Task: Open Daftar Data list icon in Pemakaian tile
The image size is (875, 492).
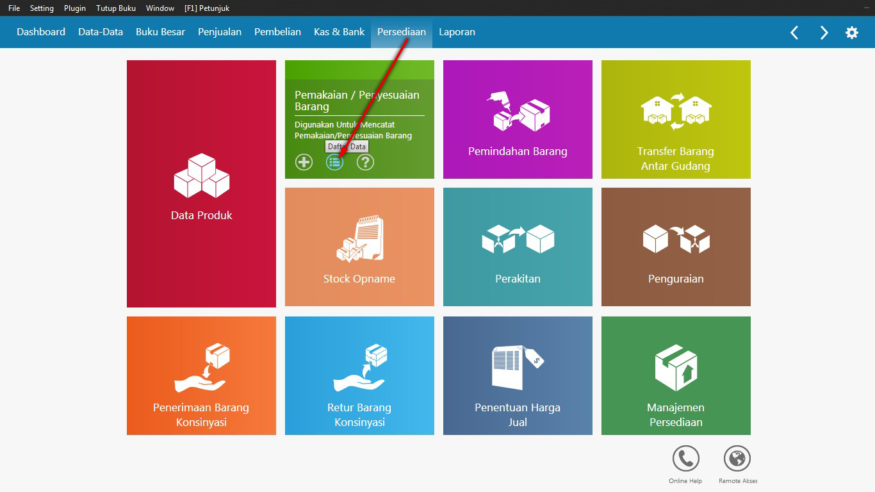Action: coord(335,162)
